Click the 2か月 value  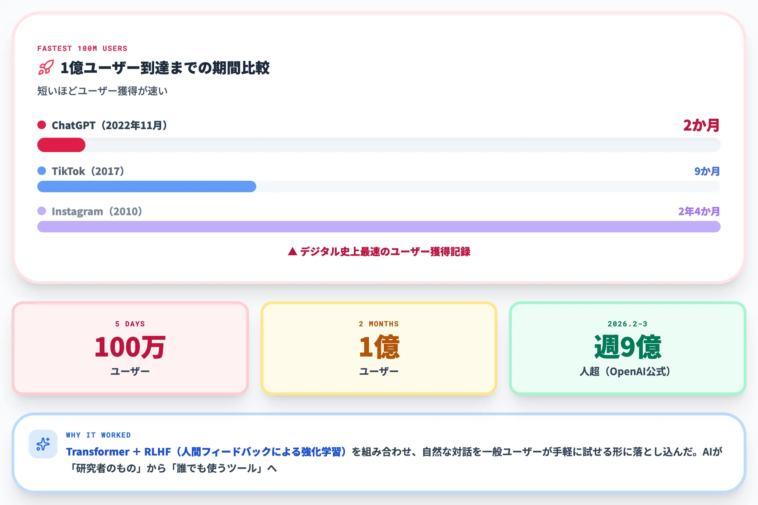(x=701, y=125)
